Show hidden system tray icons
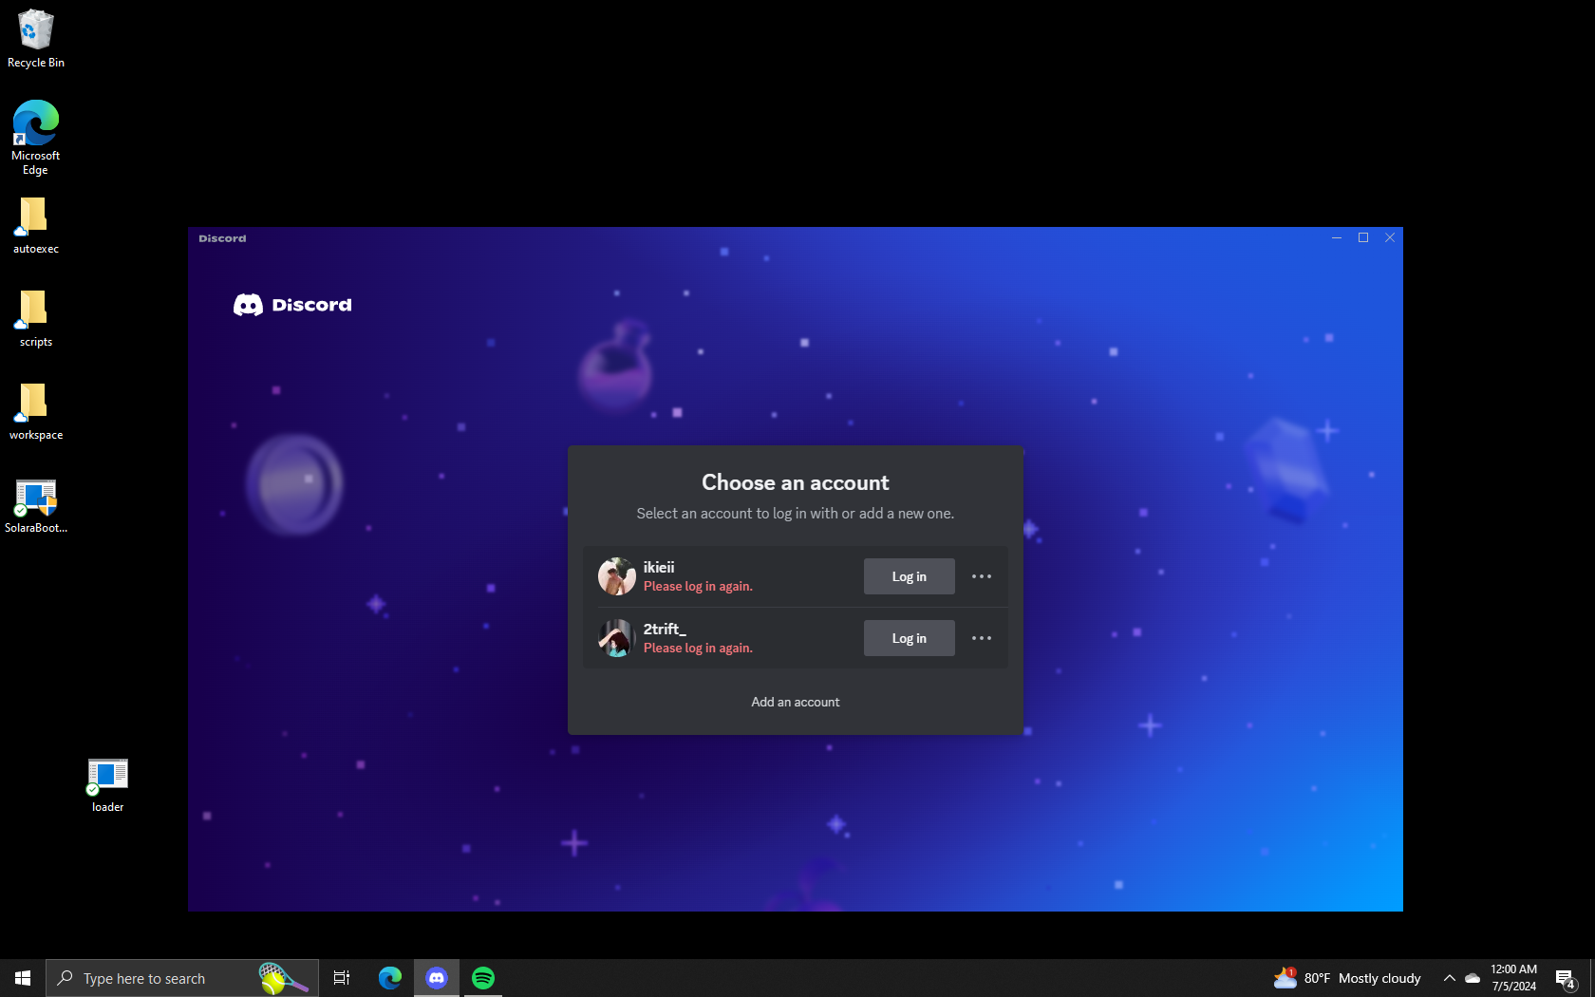This screenshot has height=997, width=1595. pos(1449,978)
